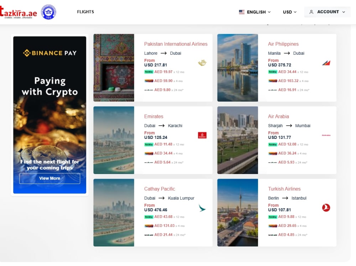Click the View More button
This screenshot has height=266, width=356.
click(50, 178)
